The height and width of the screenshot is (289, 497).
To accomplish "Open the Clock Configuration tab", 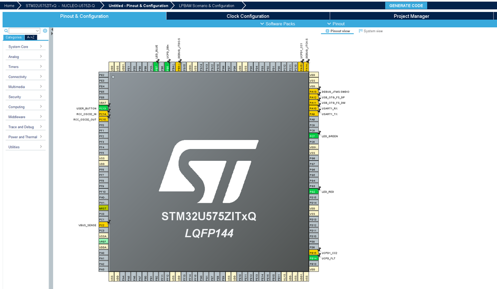I will pyautogui.click(x=248, y=16).
